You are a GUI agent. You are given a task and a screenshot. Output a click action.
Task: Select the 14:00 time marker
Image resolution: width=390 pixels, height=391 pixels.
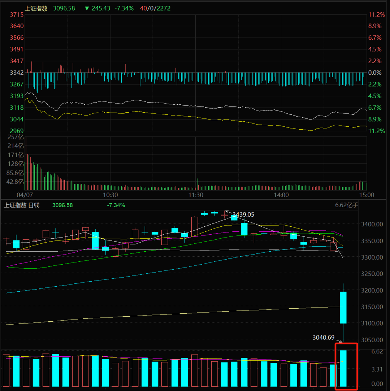tap(281, 195)
